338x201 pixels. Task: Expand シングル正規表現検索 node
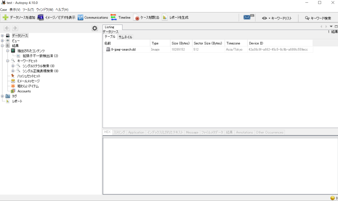point(13,71)
